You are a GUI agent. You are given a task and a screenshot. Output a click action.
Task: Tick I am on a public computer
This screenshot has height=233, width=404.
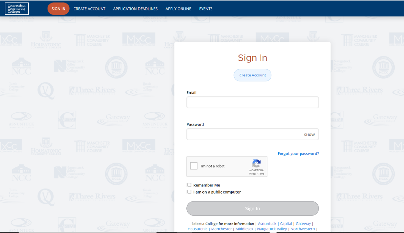point(189,192)
